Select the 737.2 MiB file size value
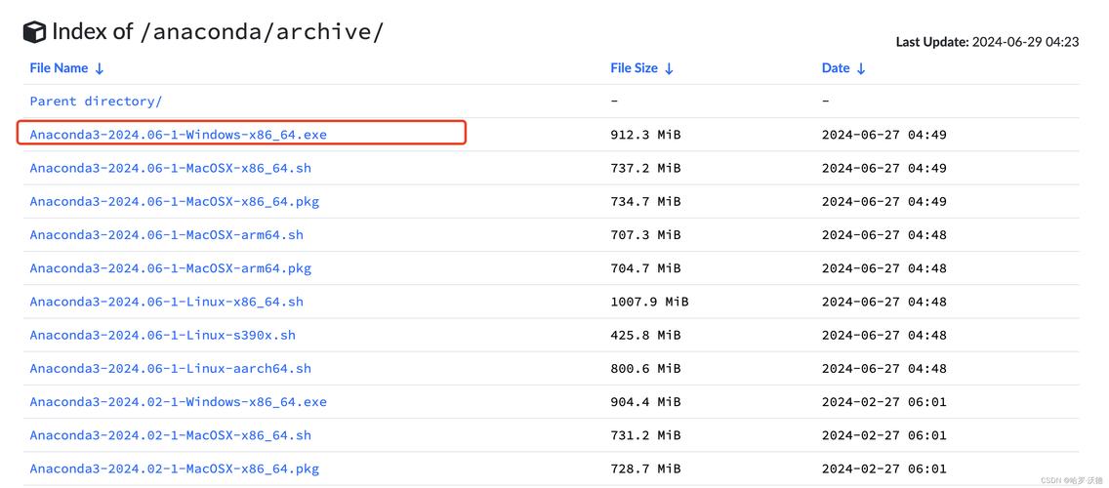The height and width of the screenshot is (488, 1109). [645, 168]
